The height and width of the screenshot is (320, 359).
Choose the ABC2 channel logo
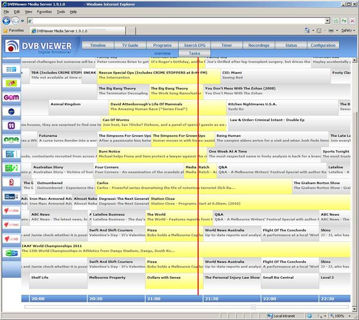click(11, 168)
